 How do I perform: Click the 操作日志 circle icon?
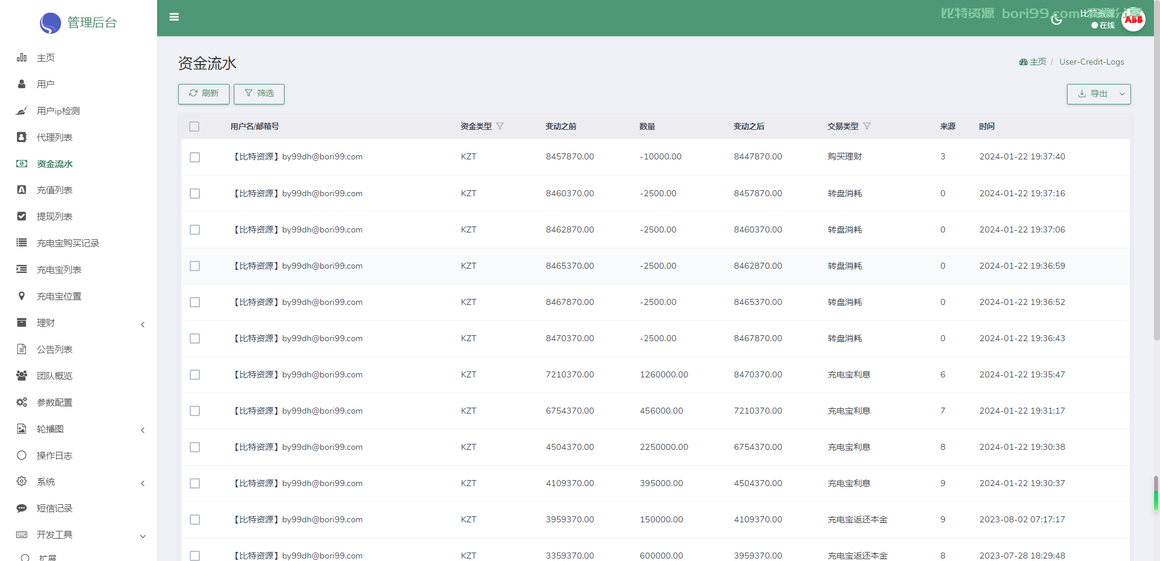[x=22, y=455]
